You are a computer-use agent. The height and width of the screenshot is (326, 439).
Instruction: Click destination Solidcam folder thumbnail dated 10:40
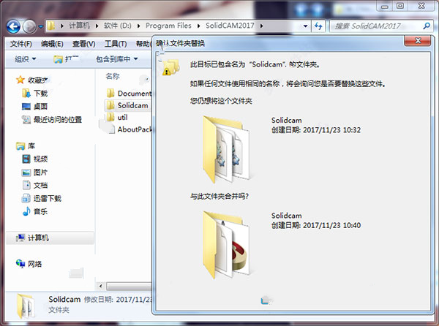[225, 245]
